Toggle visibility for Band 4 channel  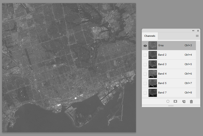pyautogui.click(x=145, y=74)
